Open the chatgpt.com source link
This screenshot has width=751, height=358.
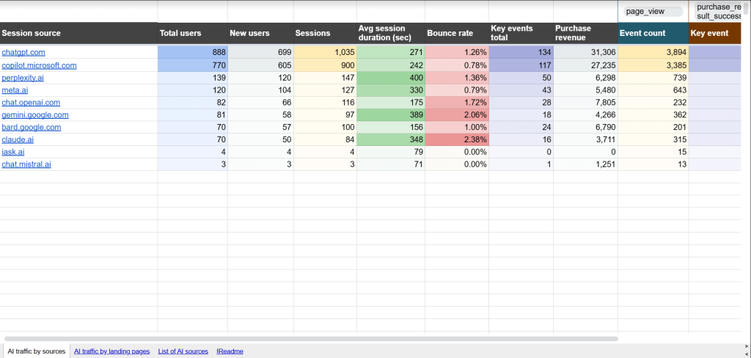(x=23, y=52)
